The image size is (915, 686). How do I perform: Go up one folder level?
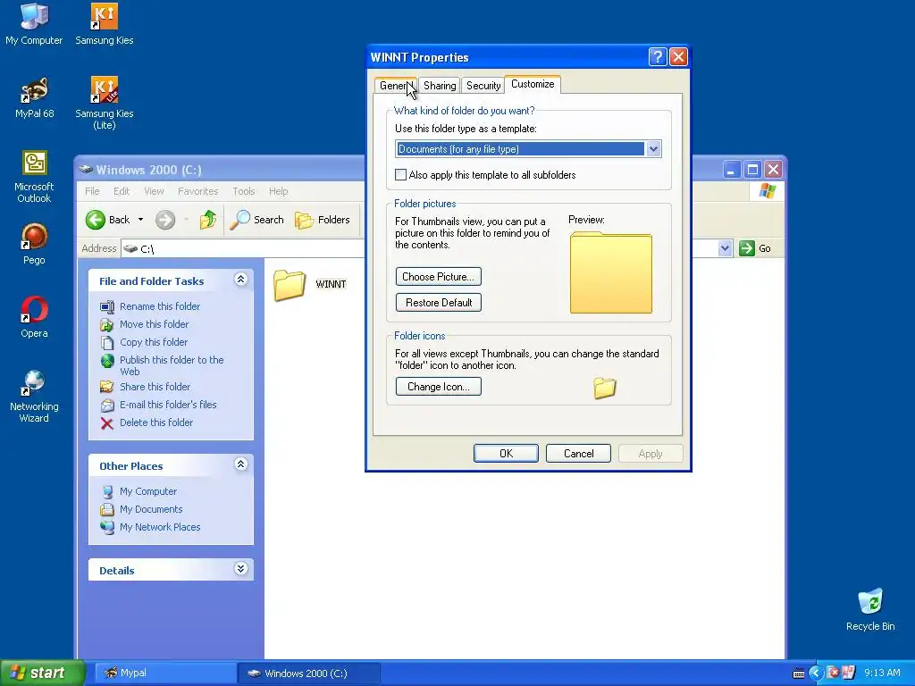207,220
